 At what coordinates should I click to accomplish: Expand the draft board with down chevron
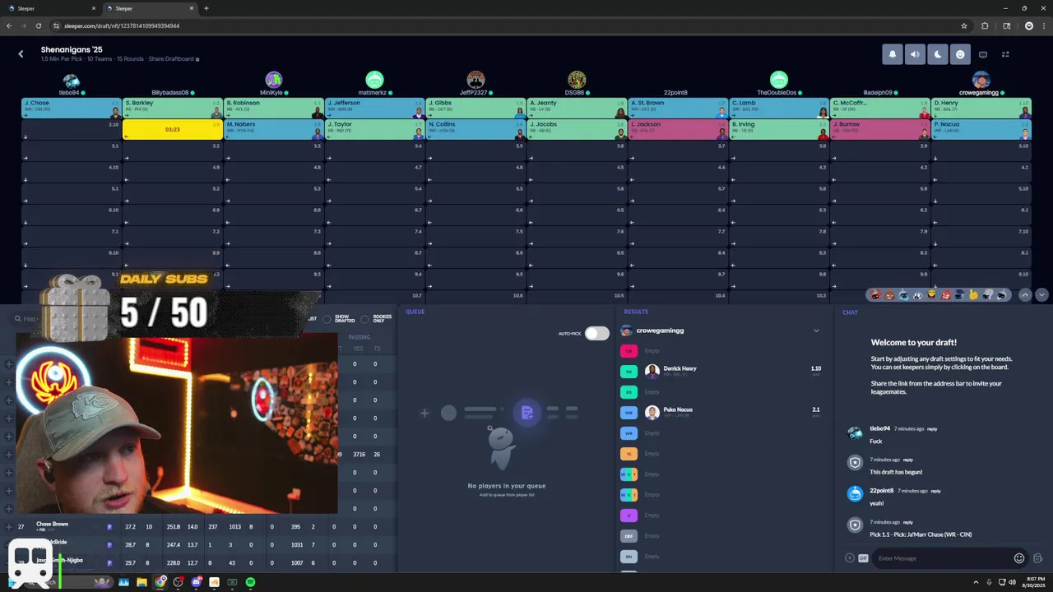click(x=1041, y=294)
